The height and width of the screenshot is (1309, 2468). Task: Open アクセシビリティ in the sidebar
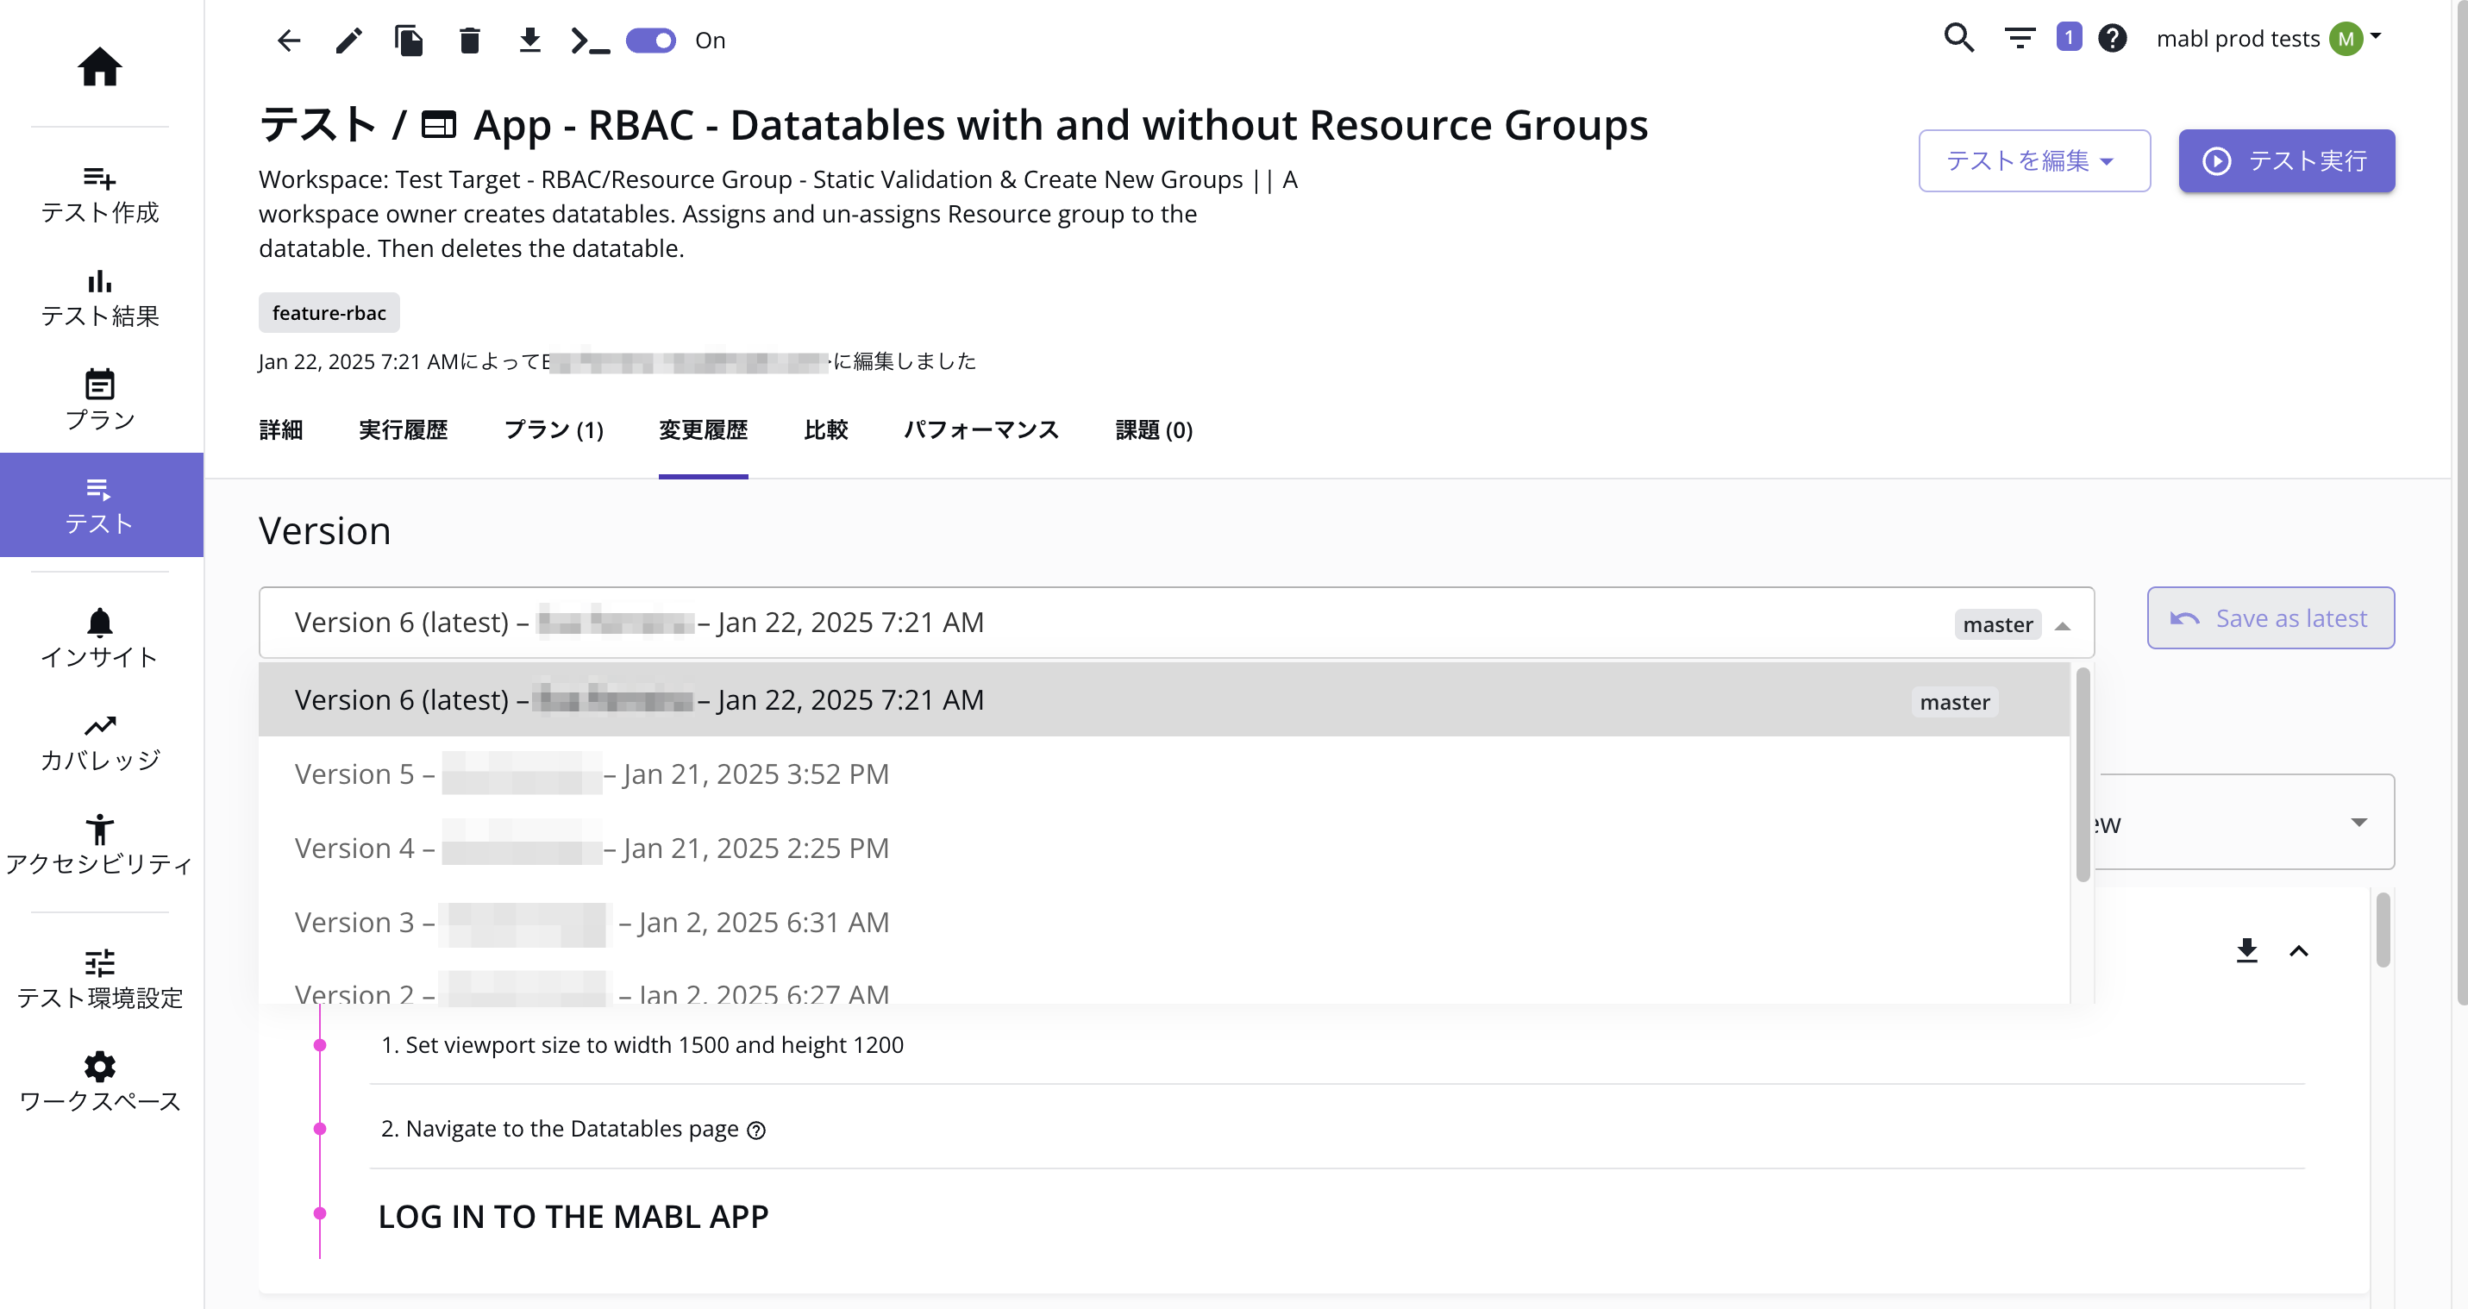coord(100,846)
